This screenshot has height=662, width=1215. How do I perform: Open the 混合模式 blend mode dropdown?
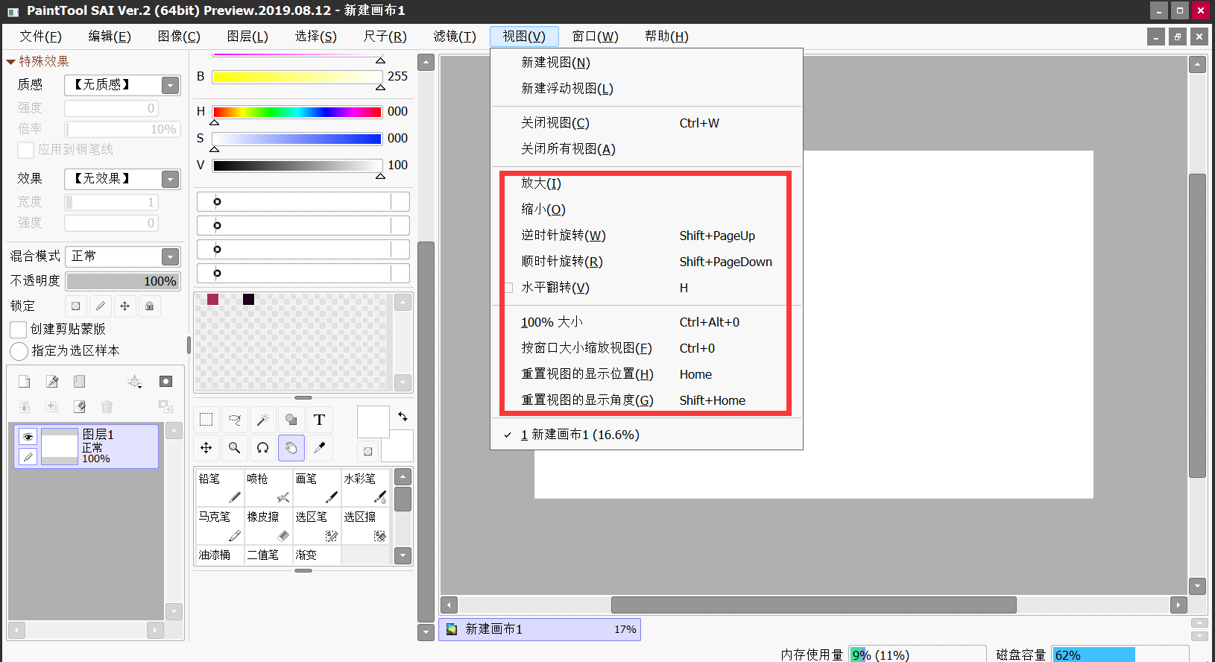(171, 256)
